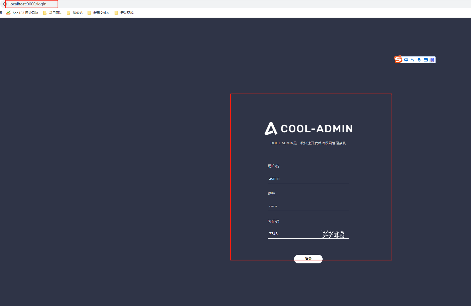
Task: Refresh the captcha image showing 7748
Action: (333, 234)
